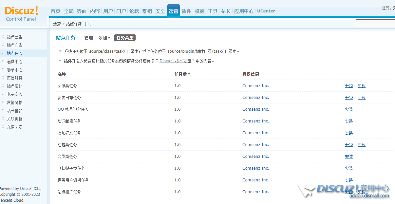Upgrade the 头像类任务 task type
This screenshot has height=204, width=395.
coord(349,86)
